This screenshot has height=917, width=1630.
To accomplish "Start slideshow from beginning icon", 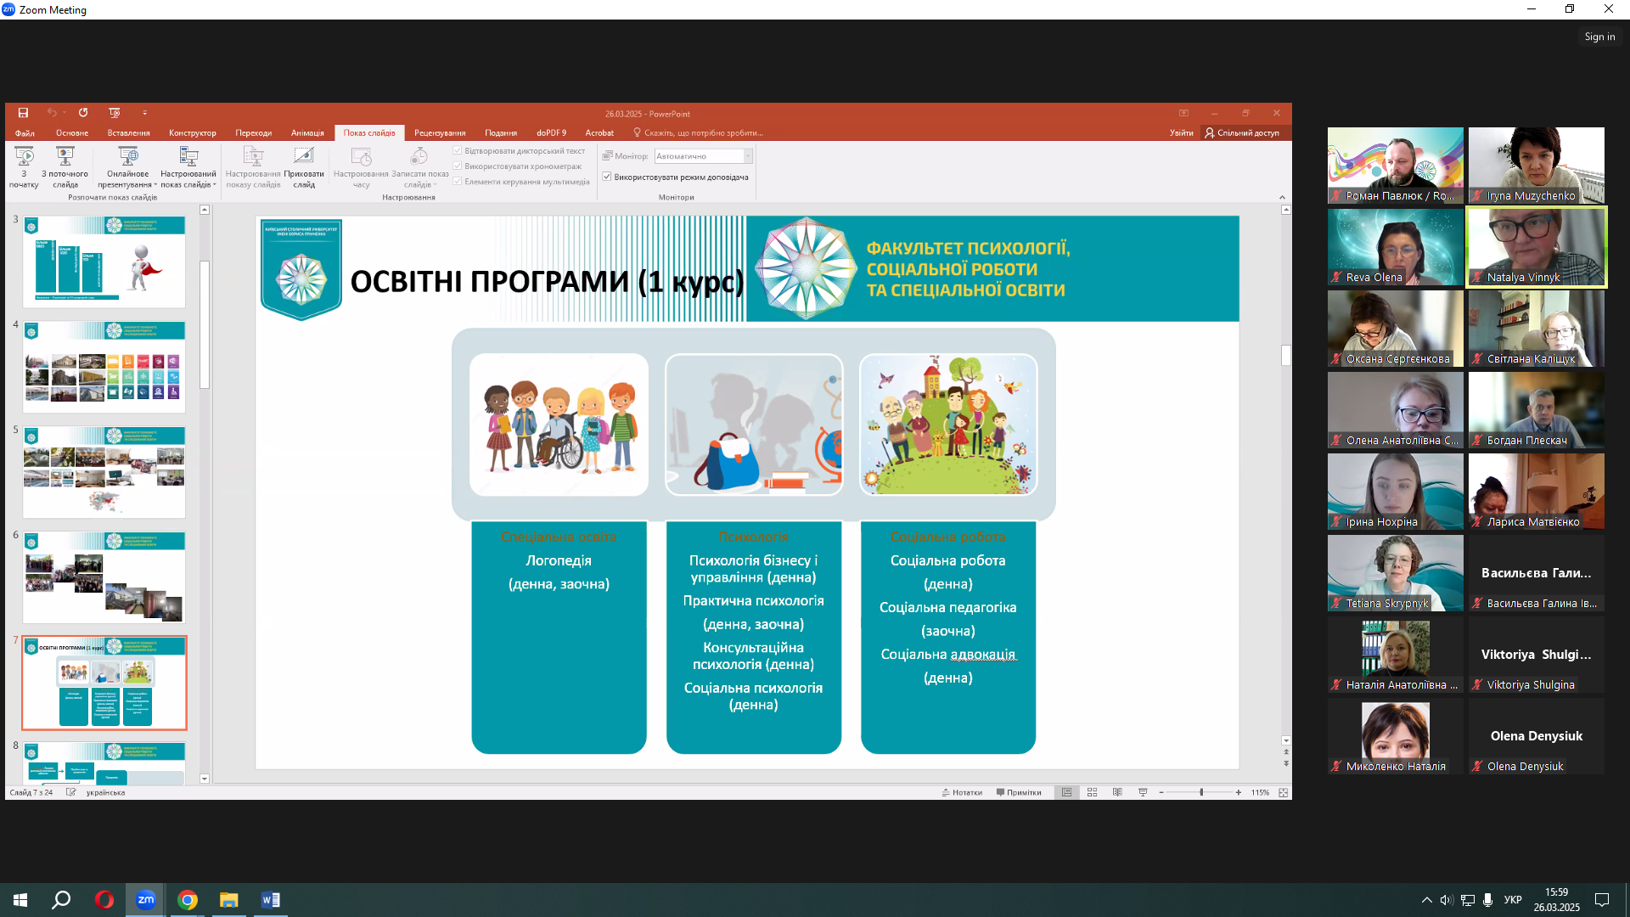I will click(24, 158).
